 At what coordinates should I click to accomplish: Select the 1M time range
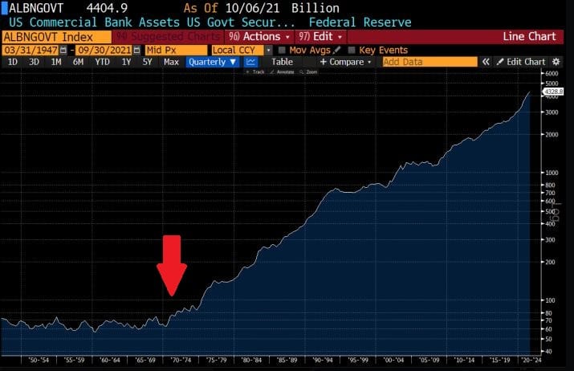pos(56,62)
